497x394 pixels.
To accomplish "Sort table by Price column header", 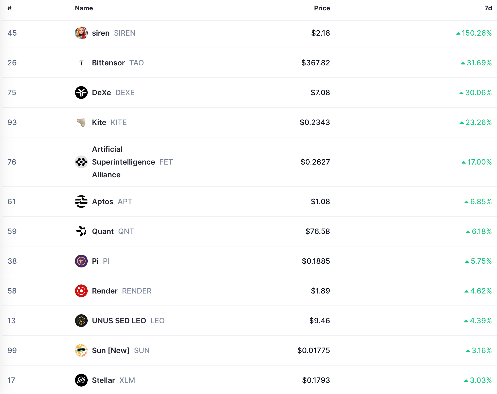I will click(x=322, y=8).
